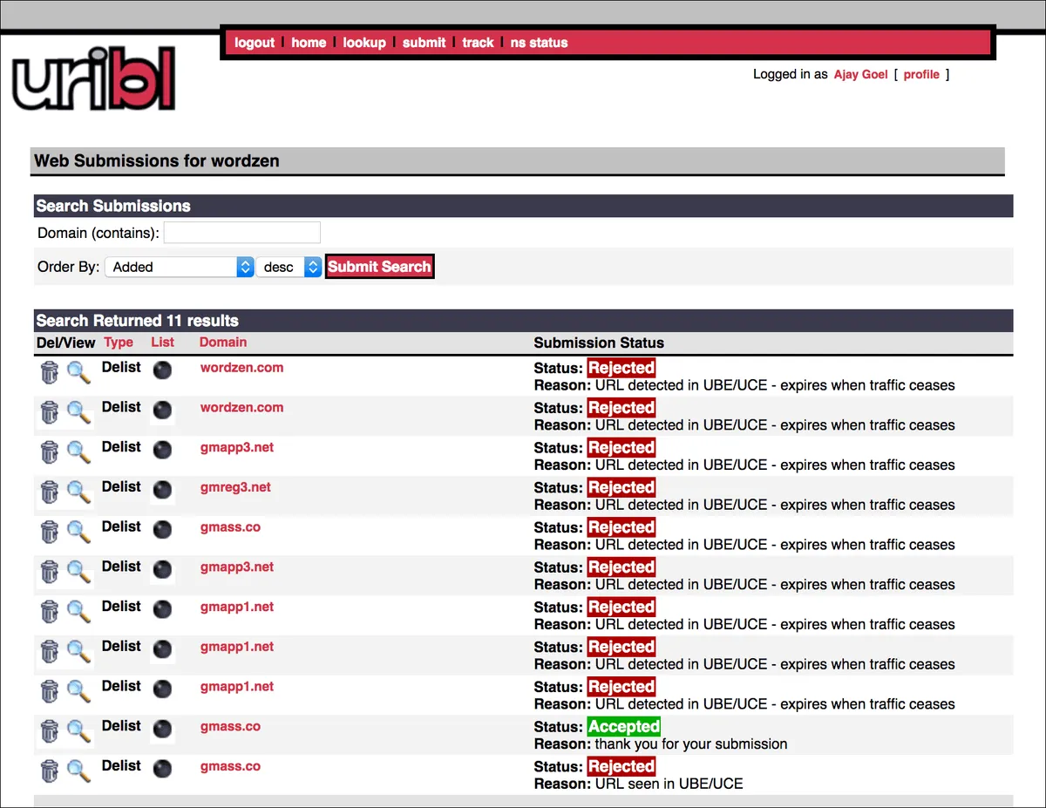View last gmapp1.net row above Accepted gmass.co
The image size is (1046, 808).
(78, 692)
